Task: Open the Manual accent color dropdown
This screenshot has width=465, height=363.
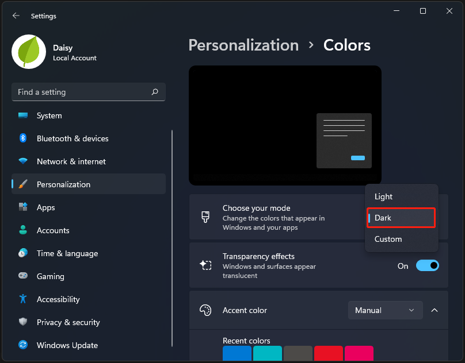Action: pyautogui.click(x=385, y=310)
